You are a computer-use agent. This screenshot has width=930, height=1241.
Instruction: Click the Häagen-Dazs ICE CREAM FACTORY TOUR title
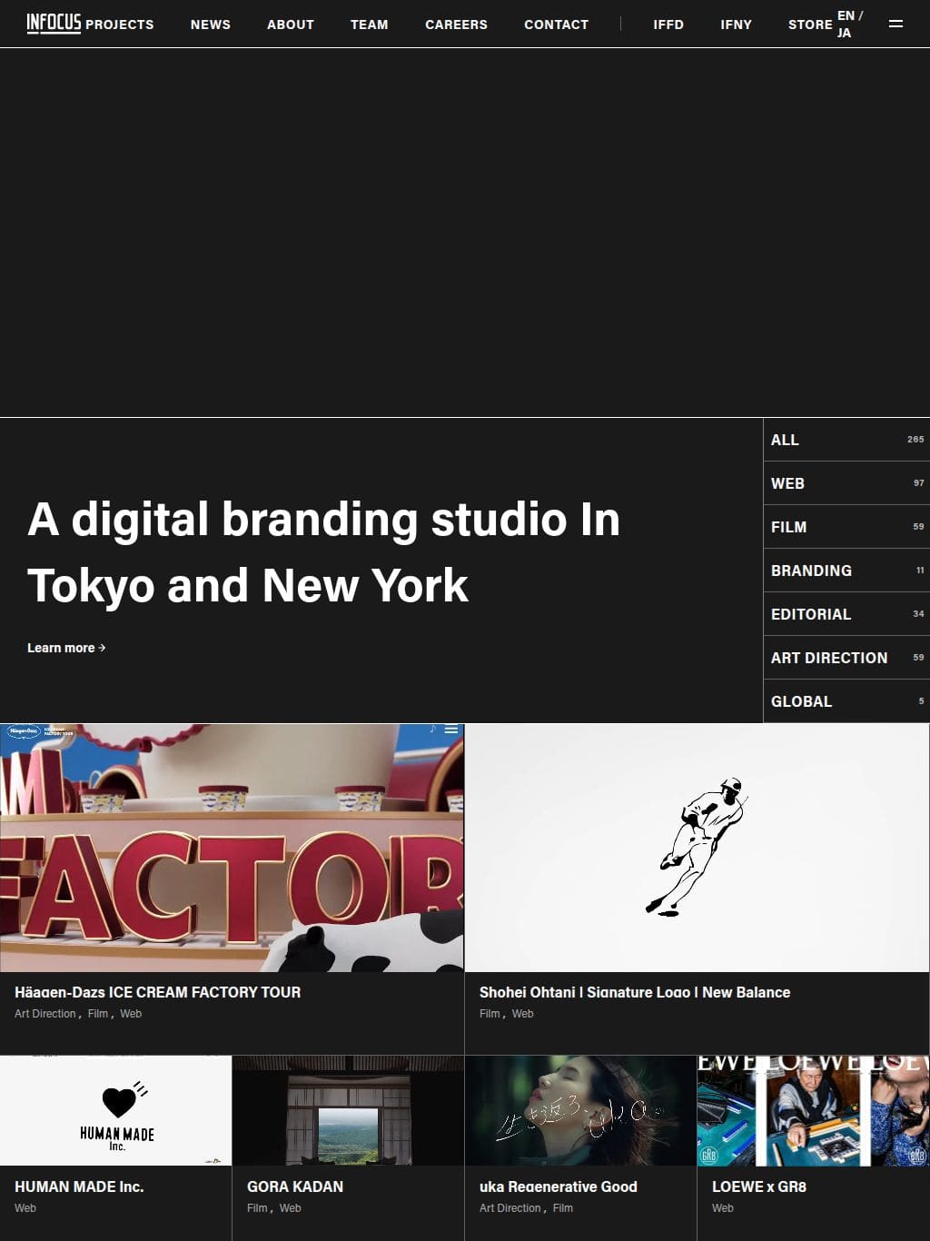[157, 992]
